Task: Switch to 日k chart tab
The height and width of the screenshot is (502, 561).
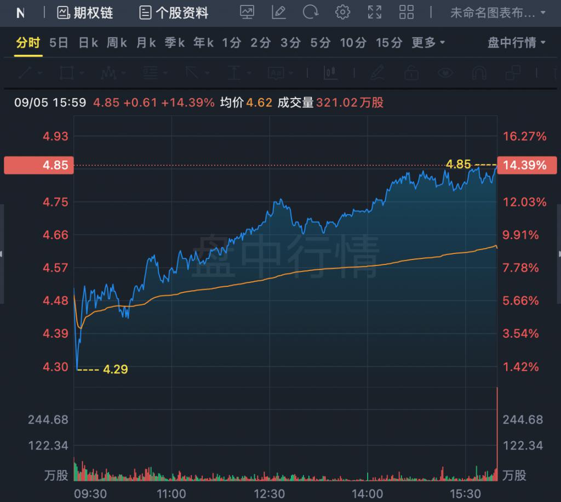Action: (x=88, y=43)
